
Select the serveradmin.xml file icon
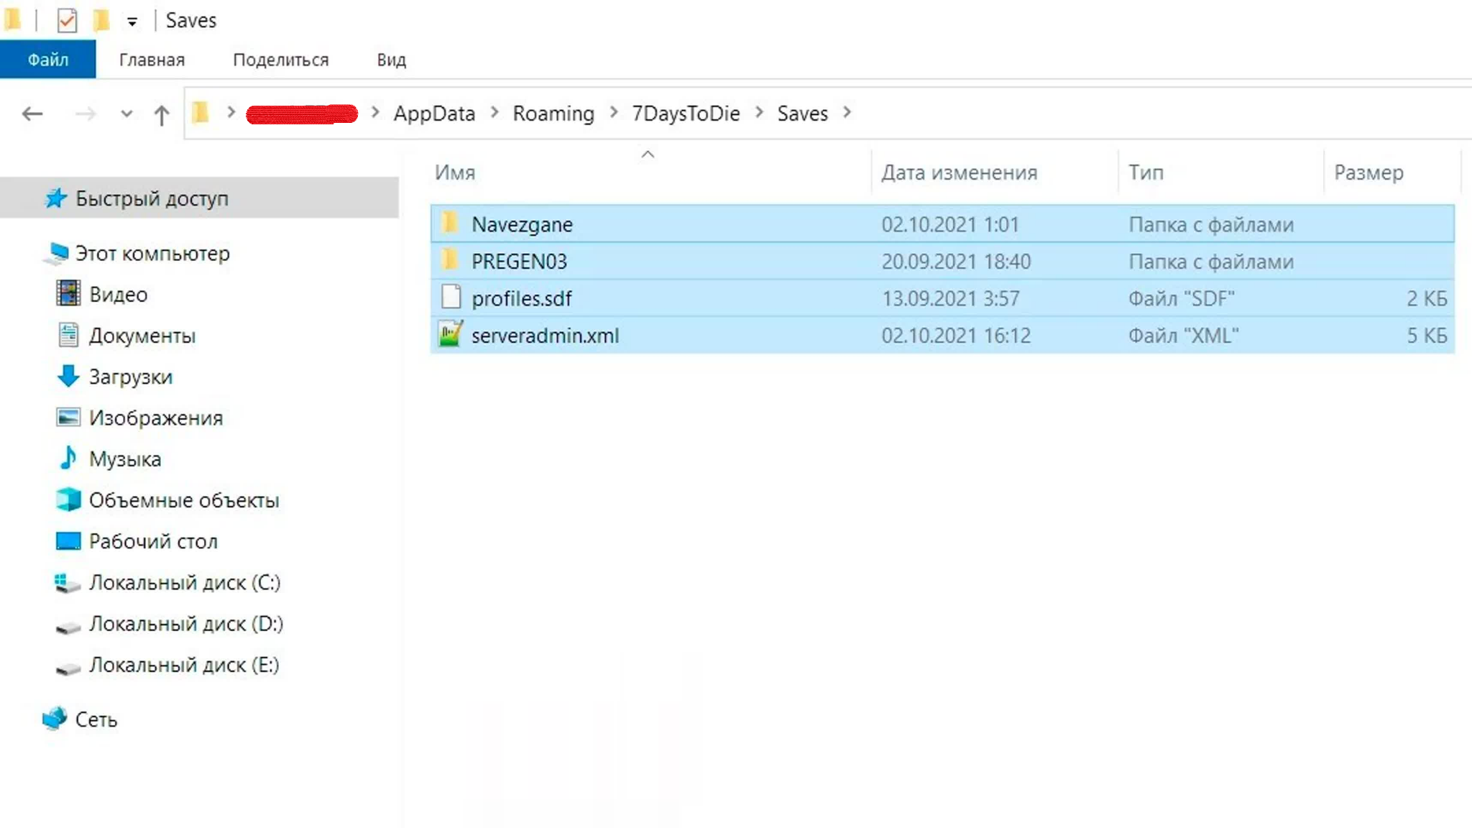451,334
